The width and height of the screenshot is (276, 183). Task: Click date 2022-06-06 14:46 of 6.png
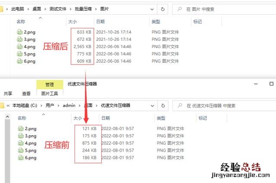(114, 61)
